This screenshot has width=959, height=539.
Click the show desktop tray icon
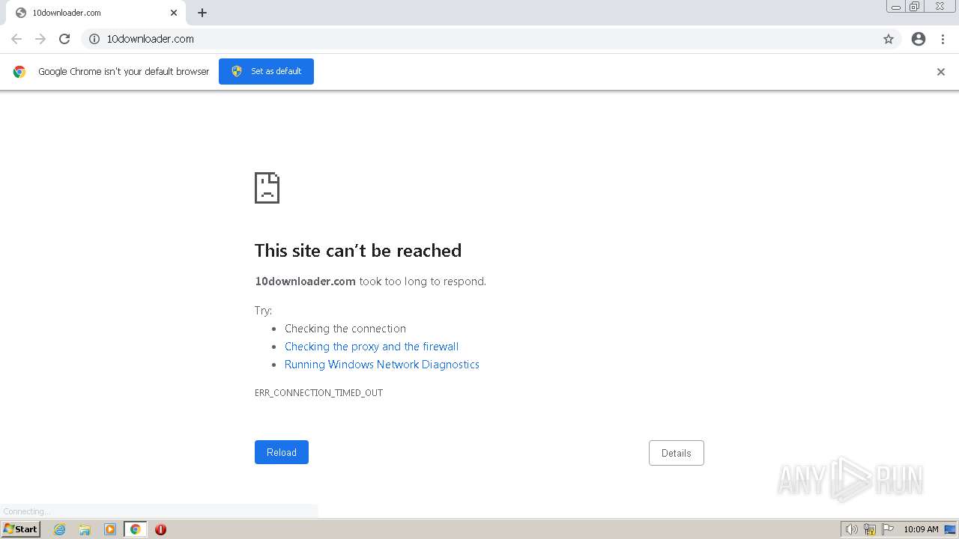click(x=950, y=529)
